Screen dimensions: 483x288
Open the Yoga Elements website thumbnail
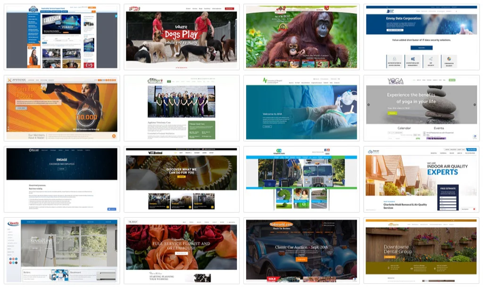(421, 108)
